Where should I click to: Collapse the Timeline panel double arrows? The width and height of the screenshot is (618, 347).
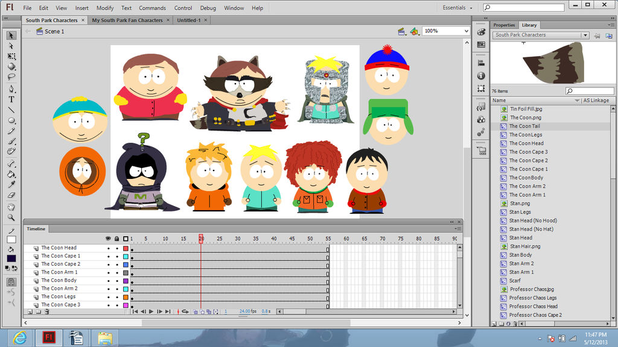point(452,222)
